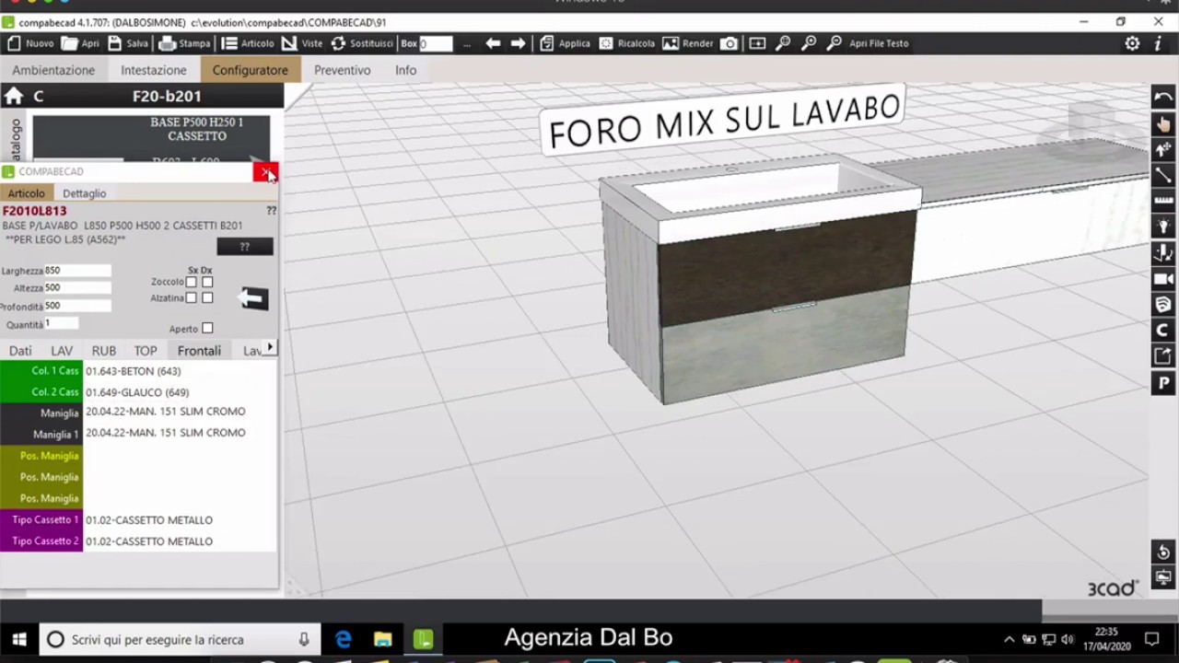The width and height of the screenshot is (1179, 663).
Task: Click the Altezza value field
Action: [x=77, y=288]
